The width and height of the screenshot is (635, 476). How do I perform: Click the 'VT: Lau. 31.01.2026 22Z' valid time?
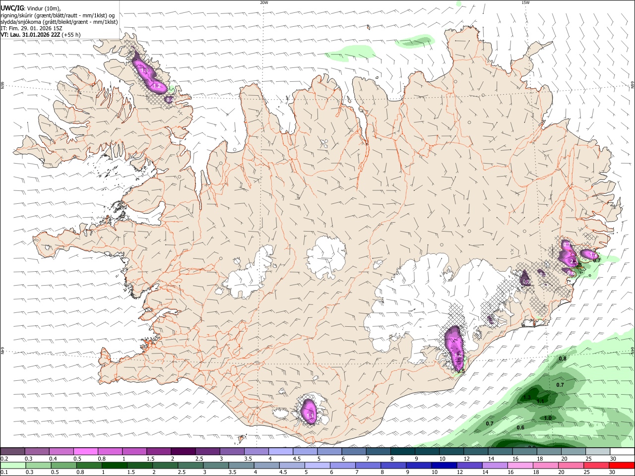tap(31, 35)
